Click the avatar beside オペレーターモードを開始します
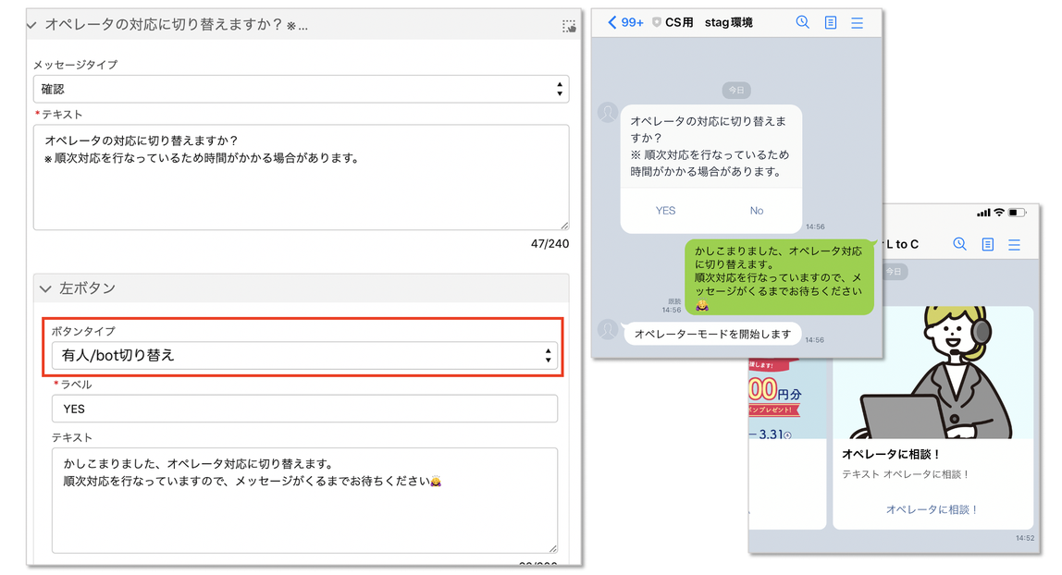The width and height of the screenshot is (1062, 575). point(608,329)
